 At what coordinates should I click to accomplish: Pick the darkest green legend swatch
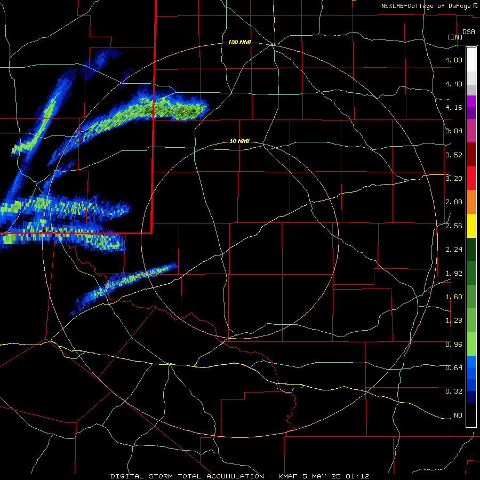tap(471, 249)
